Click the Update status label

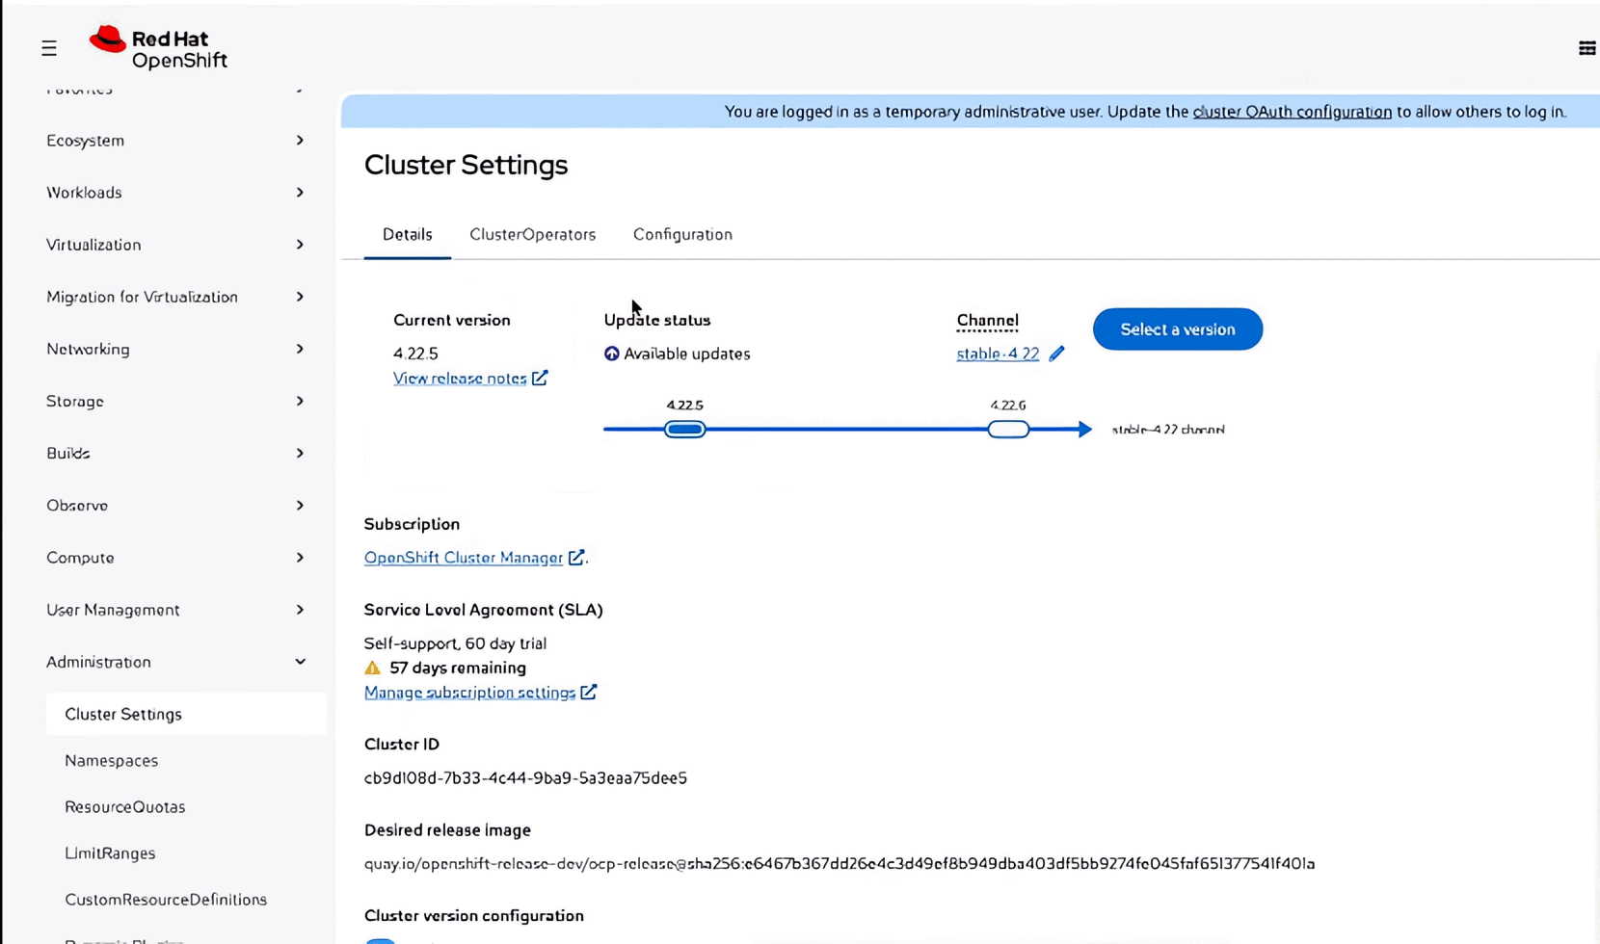coord(657,320)
